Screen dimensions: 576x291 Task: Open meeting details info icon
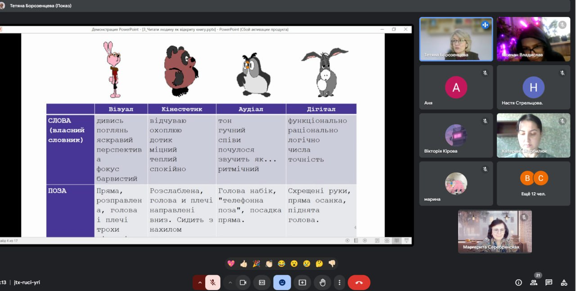coord(518,282)
